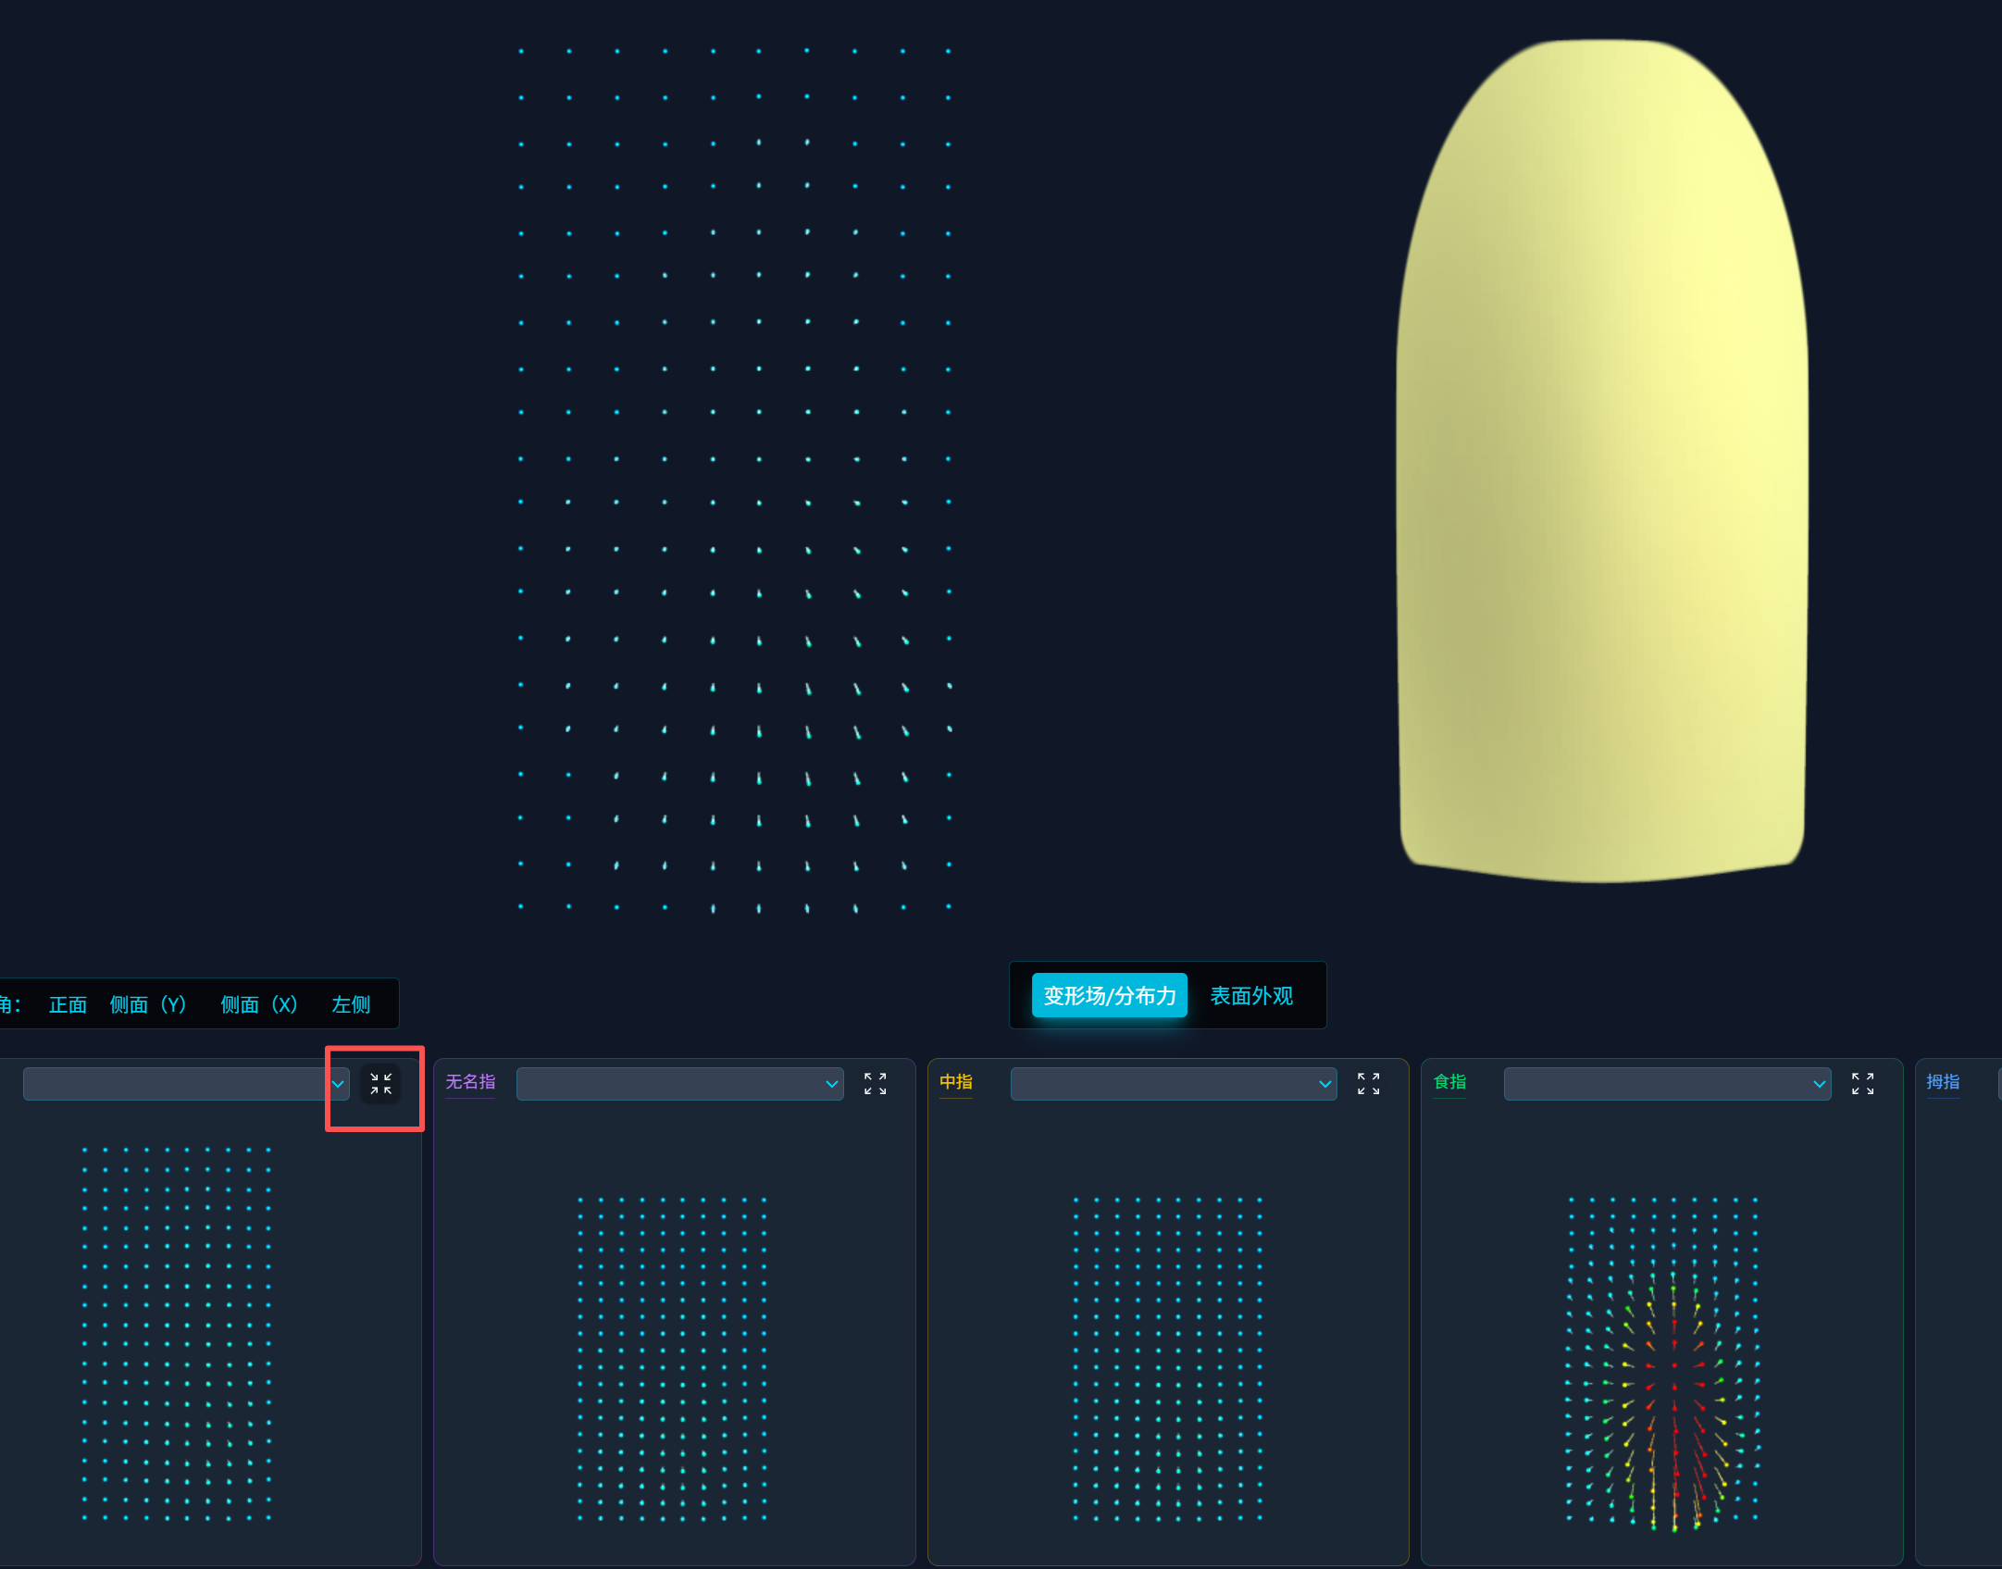Click the 拇指 panel label

[x=1943, y=1082]
